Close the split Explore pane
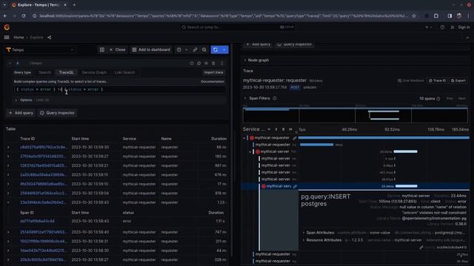Viewport: 474px width, 266px height. (117, 50)
